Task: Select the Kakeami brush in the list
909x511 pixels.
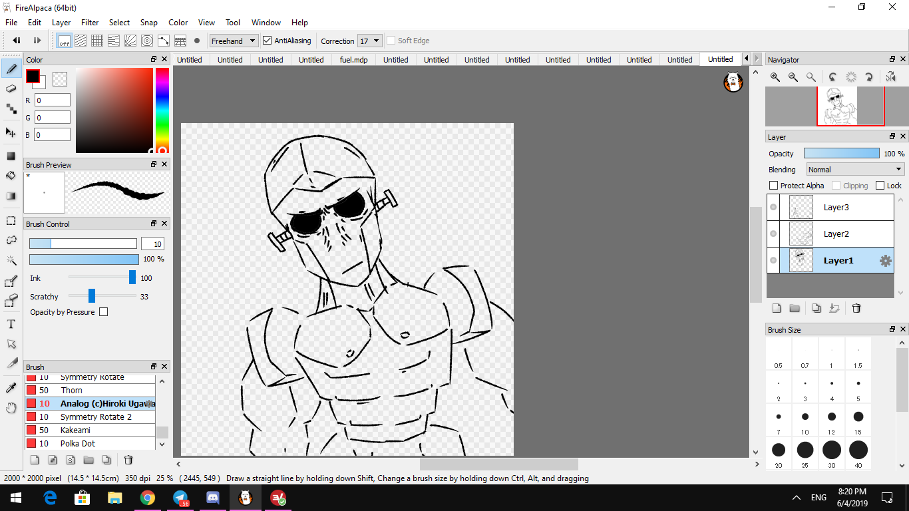Action: click(75, 430)
